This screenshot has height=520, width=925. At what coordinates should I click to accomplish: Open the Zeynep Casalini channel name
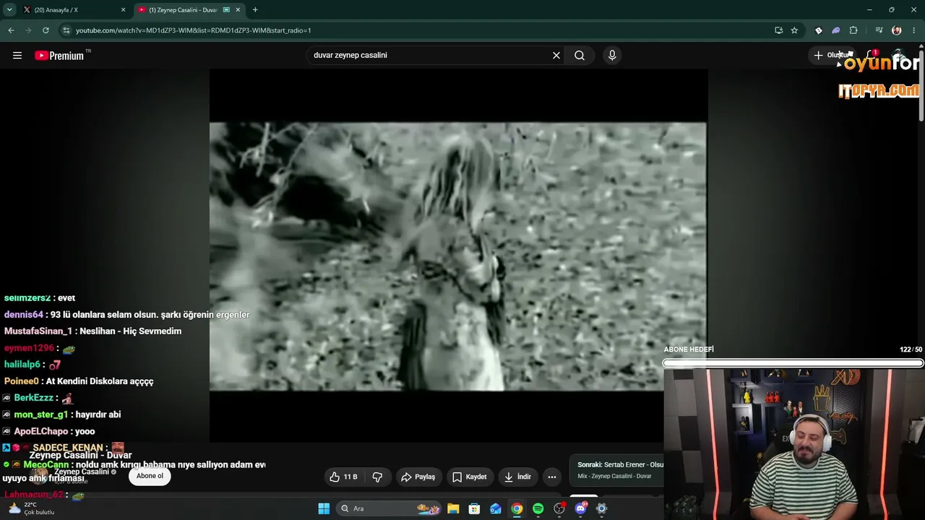(x=82, y=472)
